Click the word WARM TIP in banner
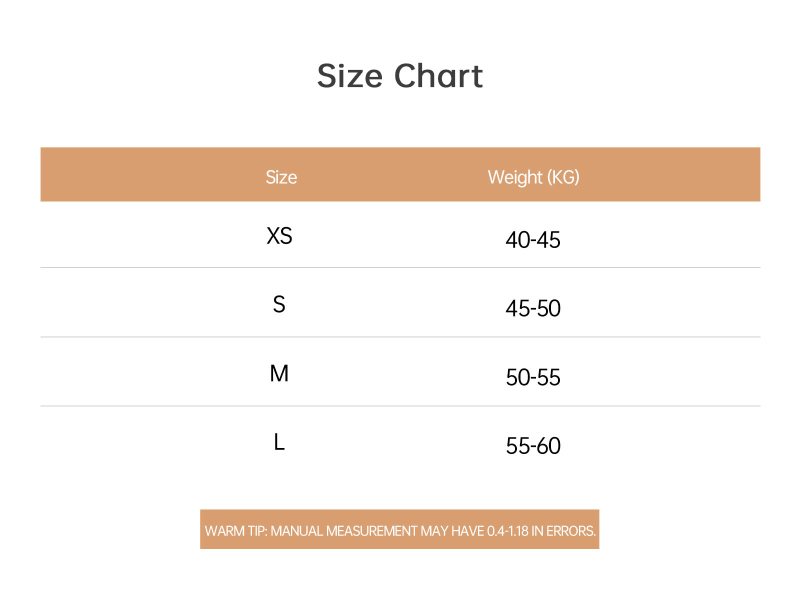800x600 pixels. pos(236,531)
